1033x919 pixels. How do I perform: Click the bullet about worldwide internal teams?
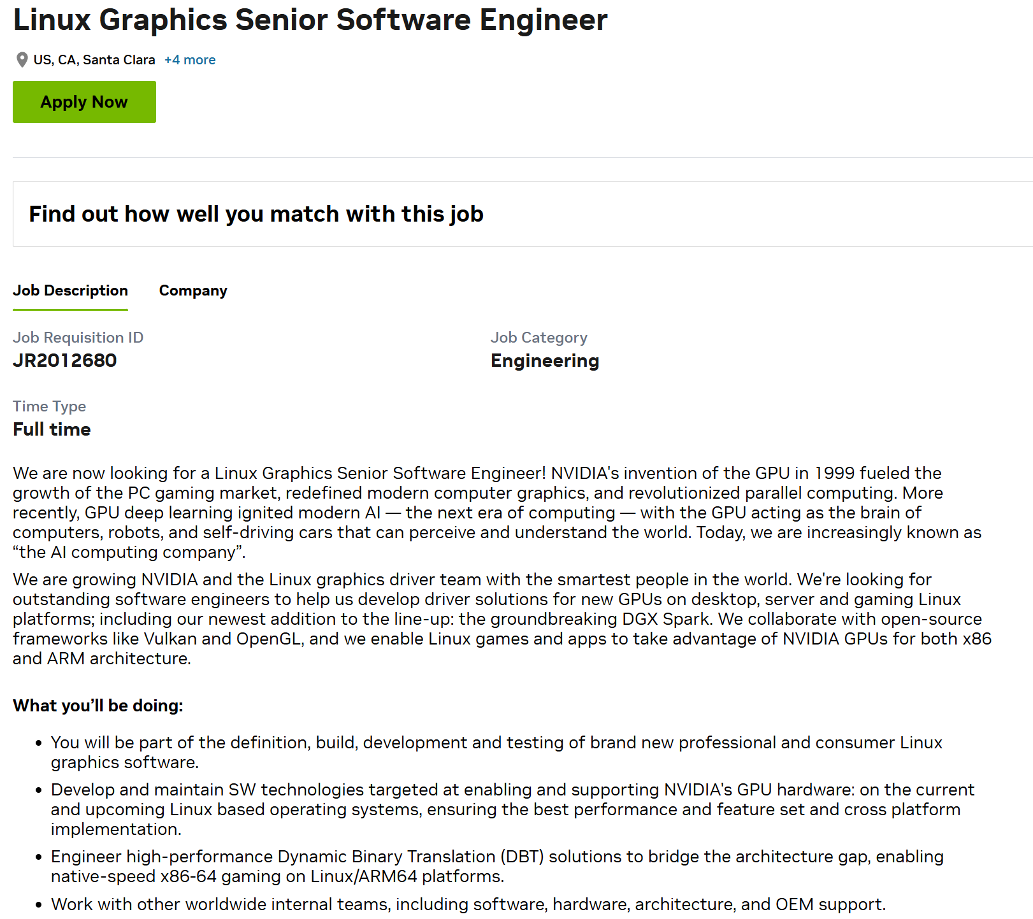click(x=468, y=904)
